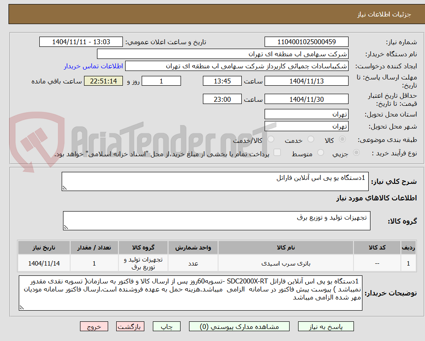Click the need date cell 1404/11/14
The width and height of the screenshot is (425, 341).
pyautogui.click(x=44, y=263)
